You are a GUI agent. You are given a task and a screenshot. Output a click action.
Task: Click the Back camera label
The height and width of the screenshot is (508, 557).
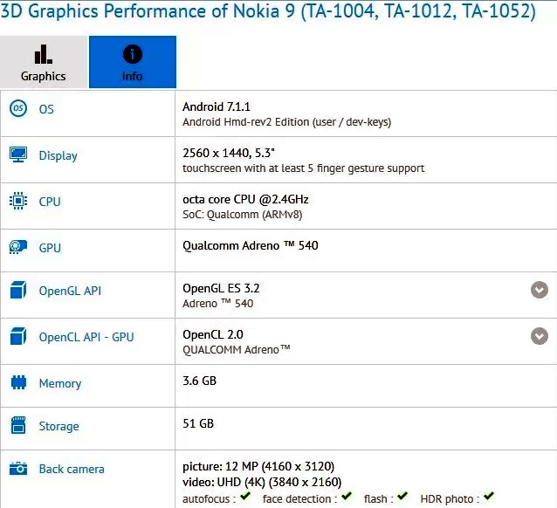tap(72, 469)
